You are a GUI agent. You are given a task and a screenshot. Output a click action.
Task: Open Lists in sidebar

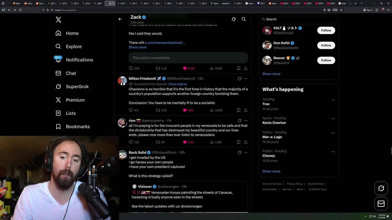(x=66, y=113)
